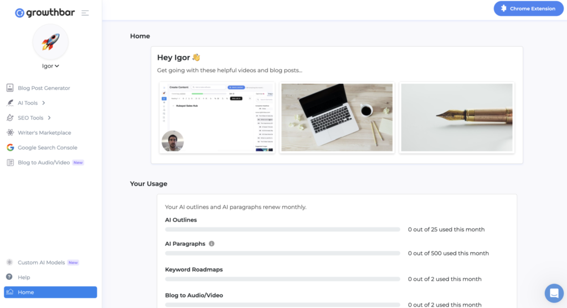
Task: Open the fountain pen blog thumbnail
Action: (457, 118)
